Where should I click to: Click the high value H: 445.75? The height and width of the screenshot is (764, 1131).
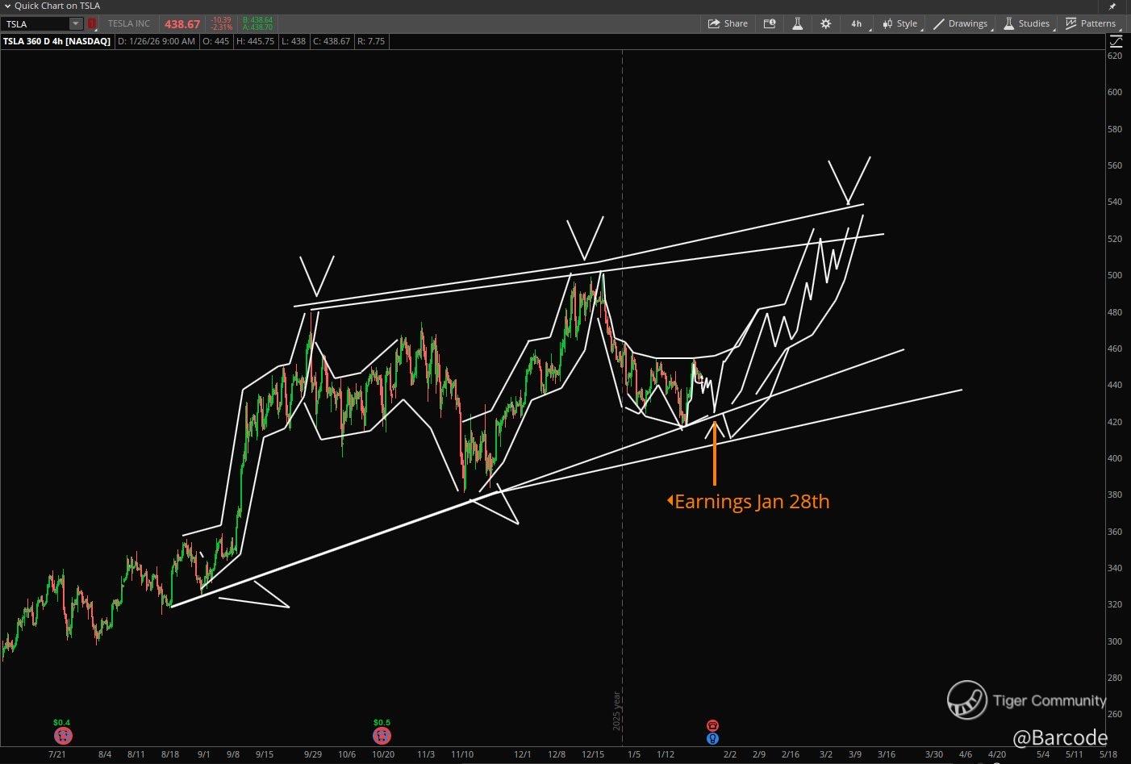(x=255, y=41)
